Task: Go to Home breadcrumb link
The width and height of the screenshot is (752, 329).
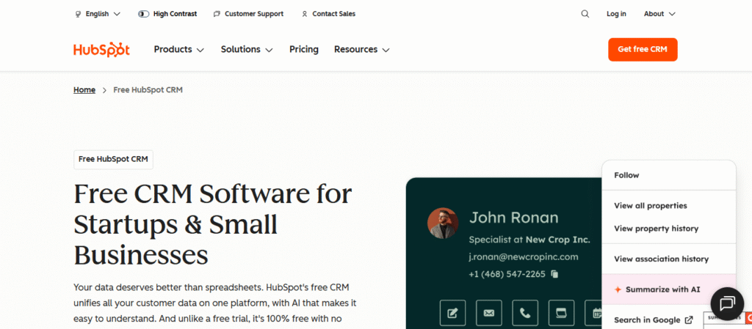Action: 84,90
